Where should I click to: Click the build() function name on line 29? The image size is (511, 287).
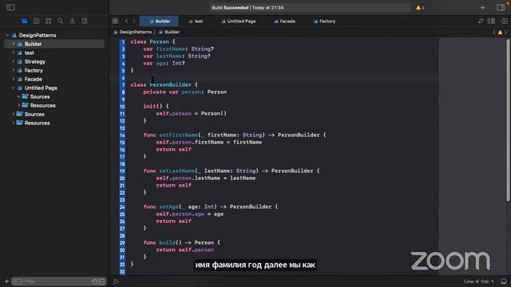(x=167, y=242)
